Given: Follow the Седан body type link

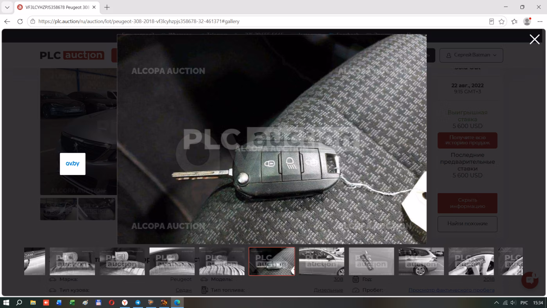Looking at the screenshot, I should click(184, 290).
